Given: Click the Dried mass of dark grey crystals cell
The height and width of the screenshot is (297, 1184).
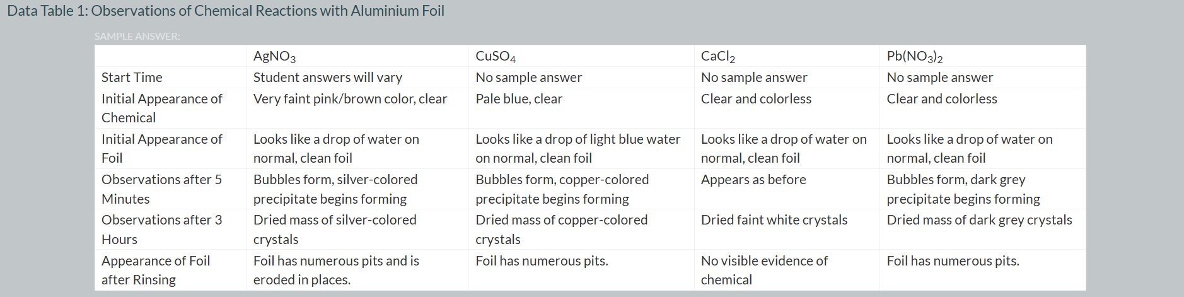Looking at the screenshot, I should (979, 220).
